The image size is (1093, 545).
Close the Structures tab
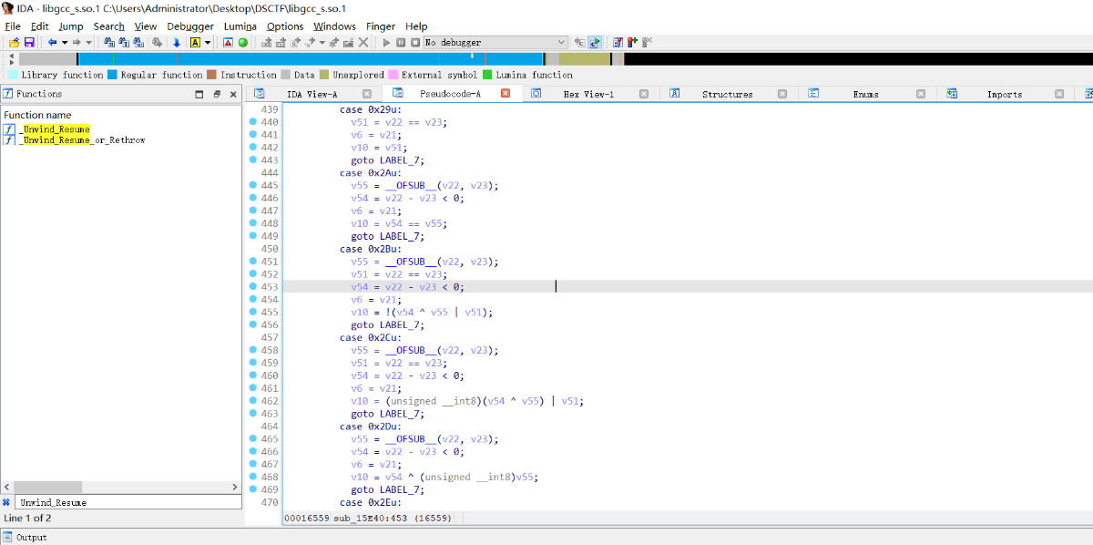click(781, 94)
